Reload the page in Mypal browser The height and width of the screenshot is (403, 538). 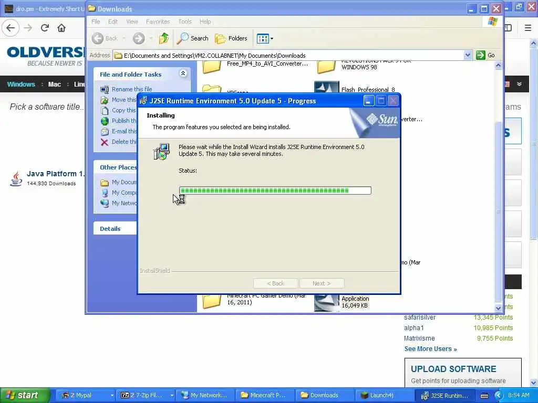point(45,28)
